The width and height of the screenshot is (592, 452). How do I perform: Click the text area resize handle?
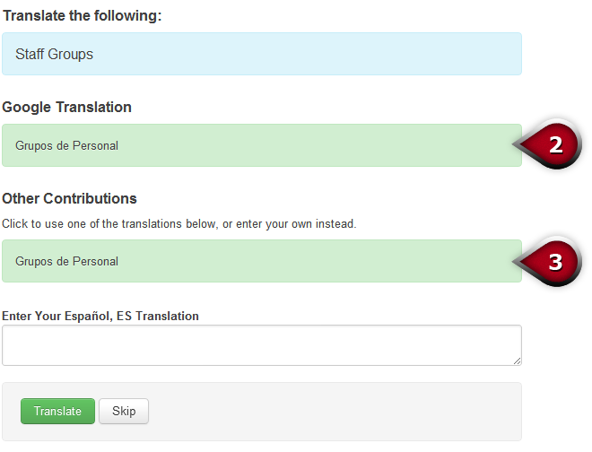point(517,361)
